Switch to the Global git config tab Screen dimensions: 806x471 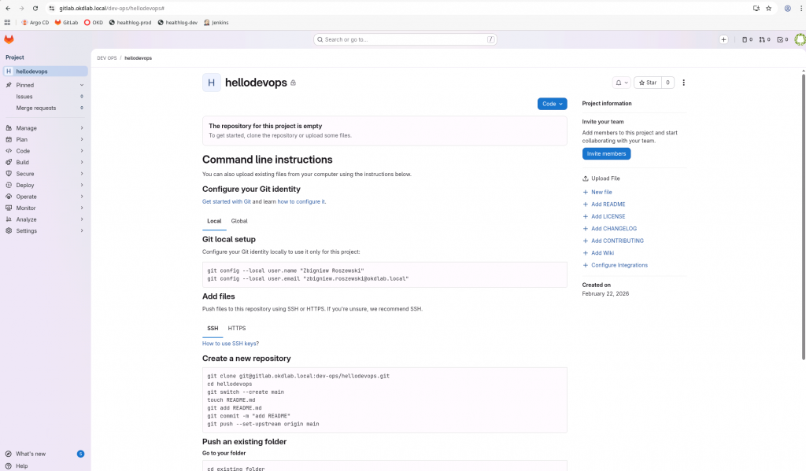coord(239,221)
